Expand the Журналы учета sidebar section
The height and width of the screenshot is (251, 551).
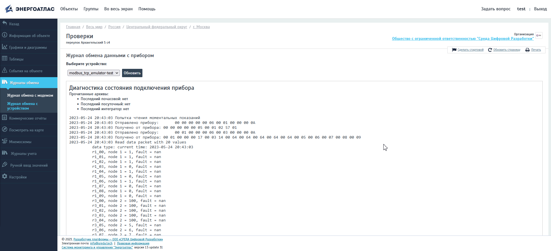pyautogui.click(x=24, y=154)
